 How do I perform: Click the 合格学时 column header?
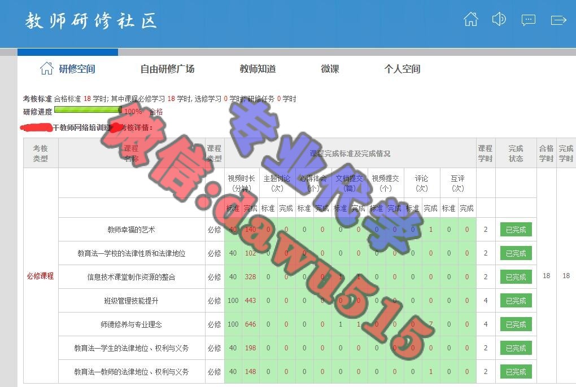click(546, 153)
